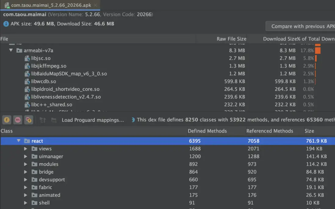The image size is (335, 209).
Task: Click Load Proguard mappings button
Action: click(x=93, y=120)
